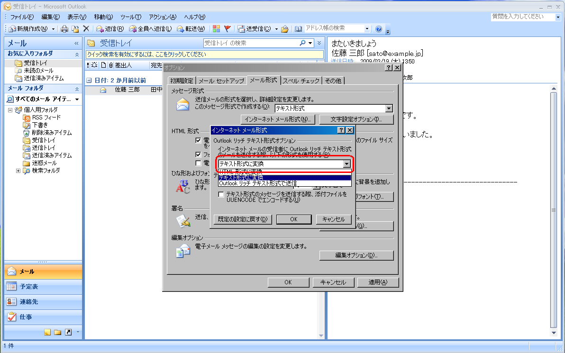
Task: Open the テキスト形式に変換 combo dropdown arrow
Action: pos(346,164)
